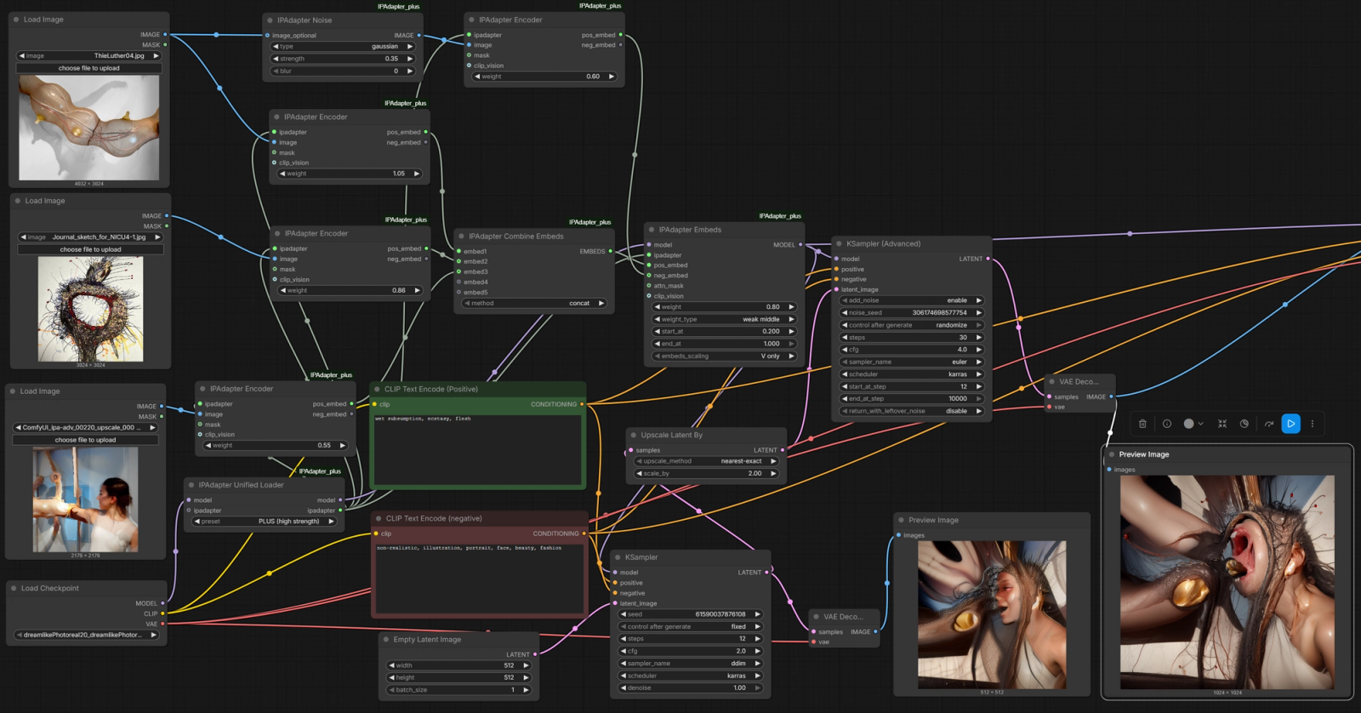Collapse the IPAdapter Combine Embeds node dot

[x=461, y=237]
